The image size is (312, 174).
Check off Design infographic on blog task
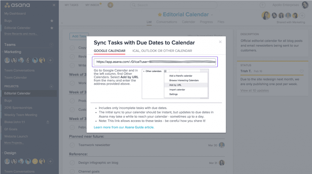(x=72, y=163)
